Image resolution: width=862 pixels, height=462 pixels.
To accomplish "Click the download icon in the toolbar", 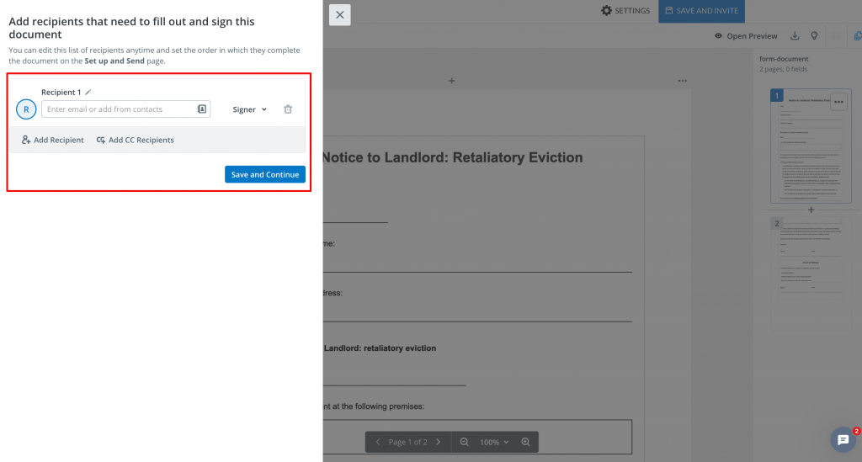I will tap(795, 35).
